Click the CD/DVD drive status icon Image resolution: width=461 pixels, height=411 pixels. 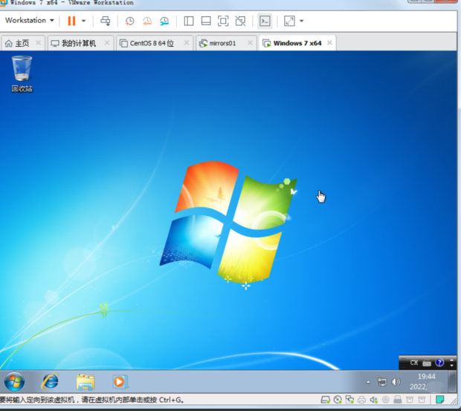[338, 400]
